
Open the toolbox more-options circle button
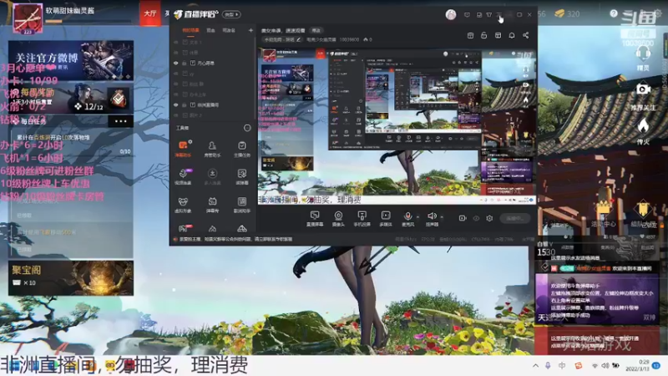(x=247, y=128)
